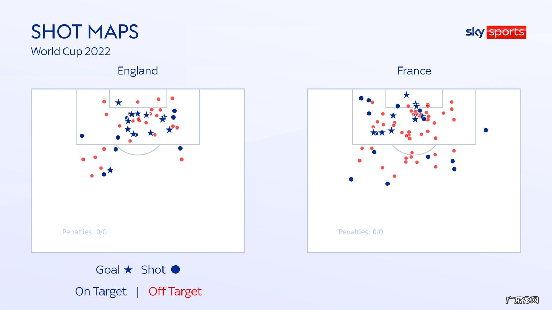Viewport: 552px width, 310px height.
Task: Click the 'SHOT MAPS' heading
Action: pos(85,32)
